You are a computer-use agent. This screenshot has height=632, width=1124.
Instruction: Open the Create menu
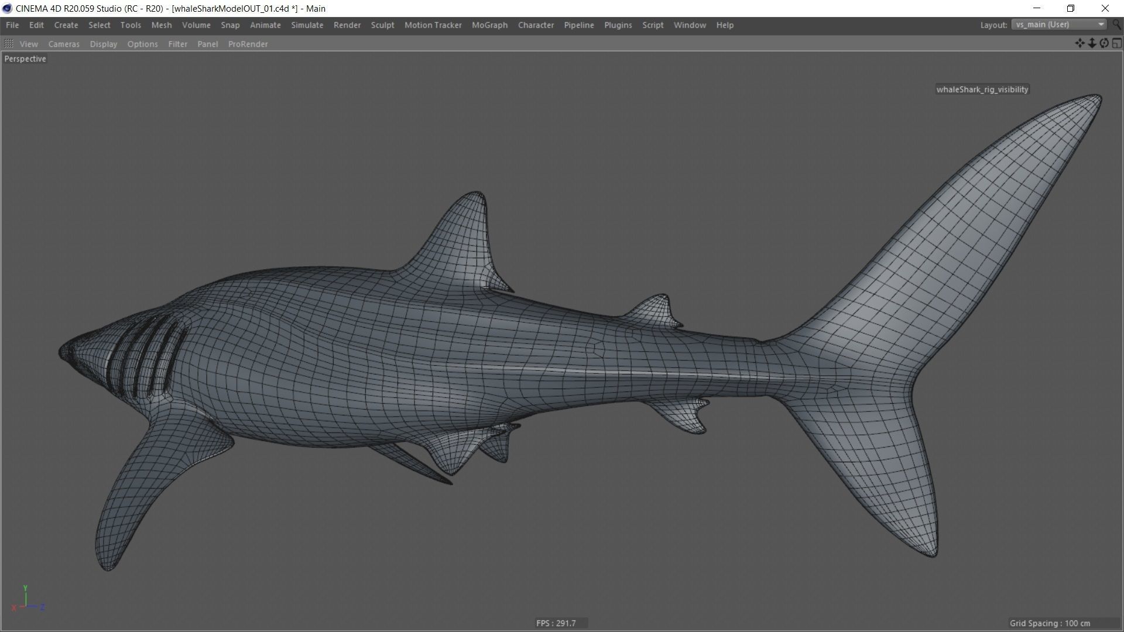click(x=66, y=25)
